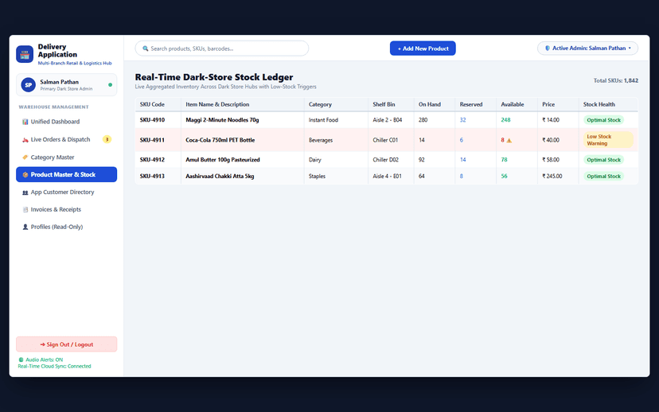Image resolution: width=659 pixels, height=412 pixels.
Task: Click the Category Master tag icon
Action: tap(25, 157)
